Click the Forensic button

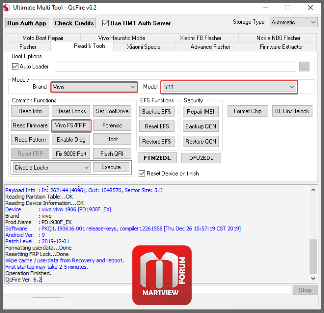112,125
